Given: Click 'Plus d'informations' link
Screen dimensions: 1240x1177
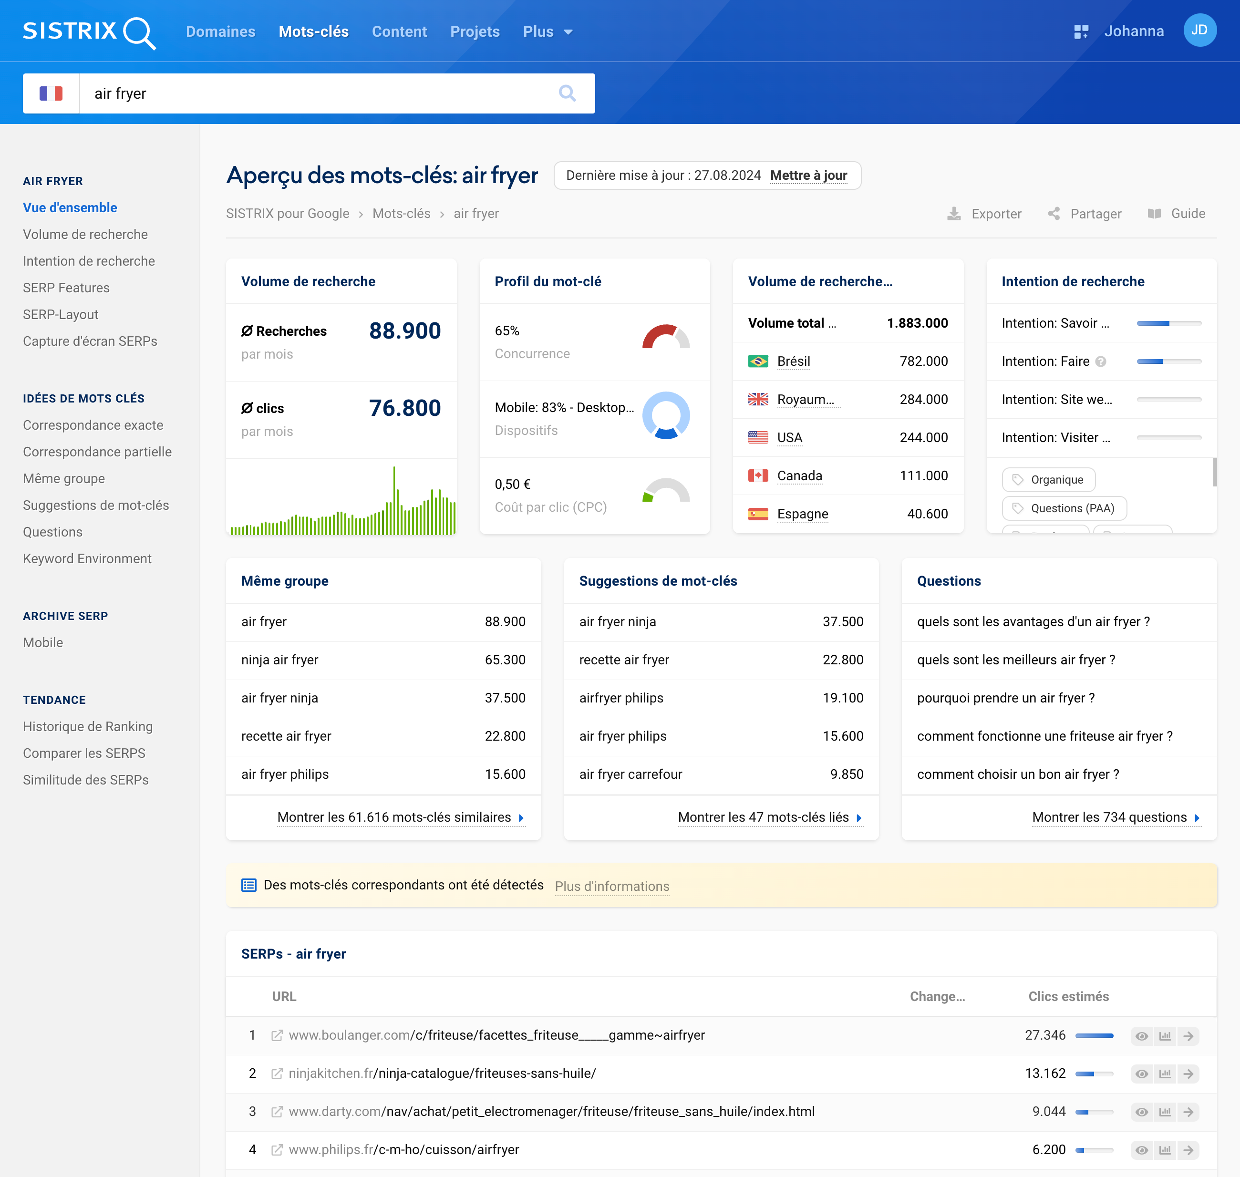Looking at the screenshot, I should pos(612,887).
